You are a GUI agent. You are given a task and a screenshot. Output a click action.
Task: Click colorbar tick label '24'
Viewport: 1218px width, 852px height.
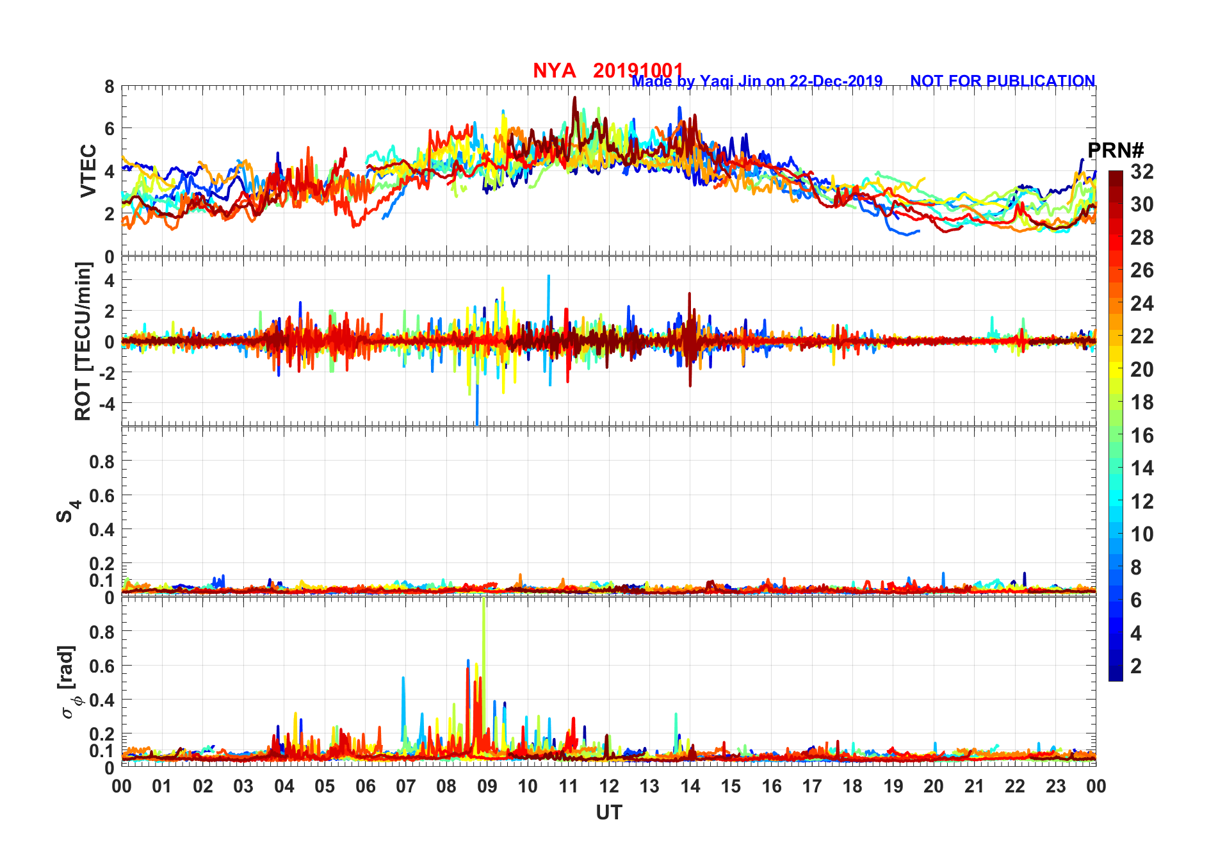1142,304
